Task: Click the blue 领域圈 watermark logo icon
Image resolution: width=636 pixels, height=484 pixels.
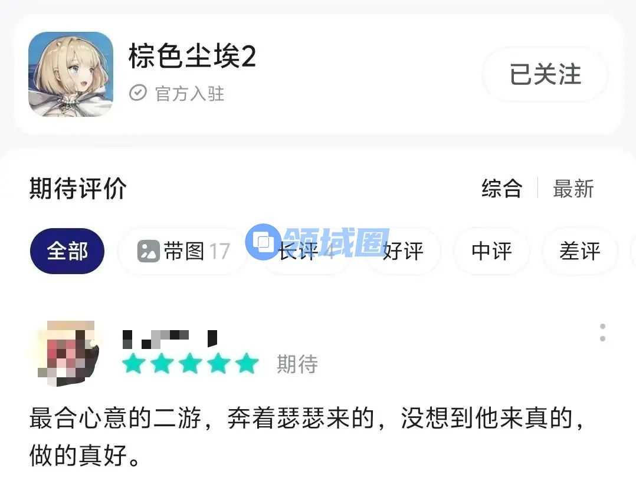Action: (264, 242)
